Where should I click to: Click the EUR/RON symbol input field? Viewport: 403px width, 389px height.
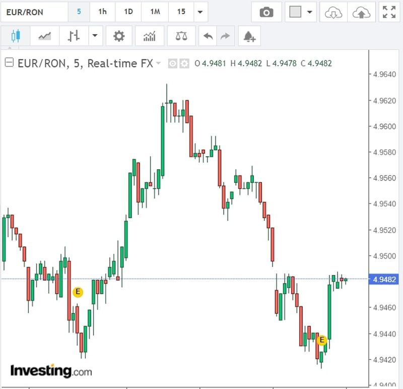click(33, 12)
